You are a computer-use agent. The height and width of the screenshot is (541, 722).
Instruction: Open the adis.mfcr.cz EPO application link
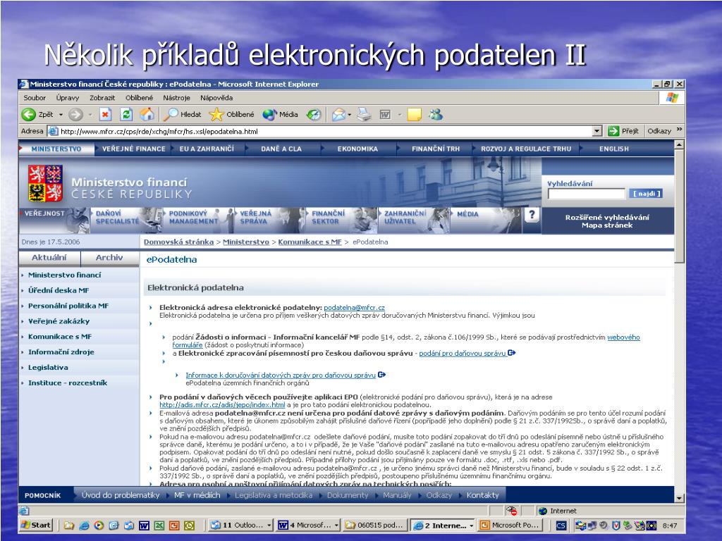[222, 405]
